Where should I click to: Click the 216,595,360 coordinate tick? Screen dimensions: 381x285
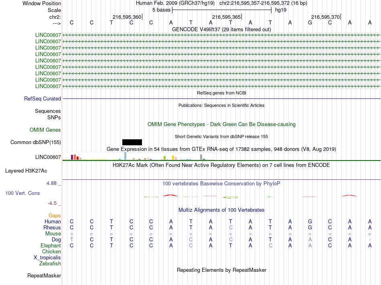[127, 17]
